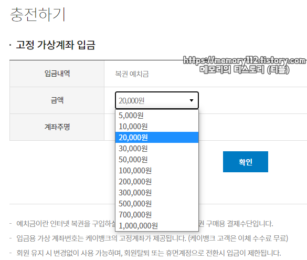Click the 복권 예치금 text
This screenshot has height=260, width=307.
point(132,74)
